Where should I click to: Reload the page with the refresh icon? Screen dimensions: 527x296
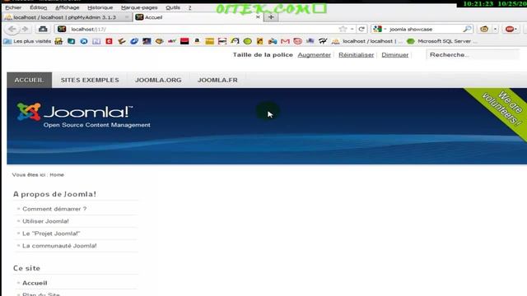pos(361,30)
